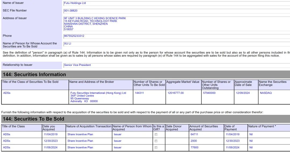Click the 12/30/2023 date acquired cell
The height and width of the screenshot is (152, 290).
pos(51,141)
